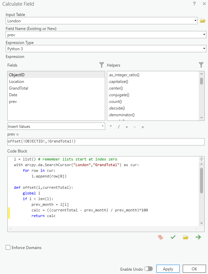
Task: Open the dialog help question mark
Action: pos(194,4)
